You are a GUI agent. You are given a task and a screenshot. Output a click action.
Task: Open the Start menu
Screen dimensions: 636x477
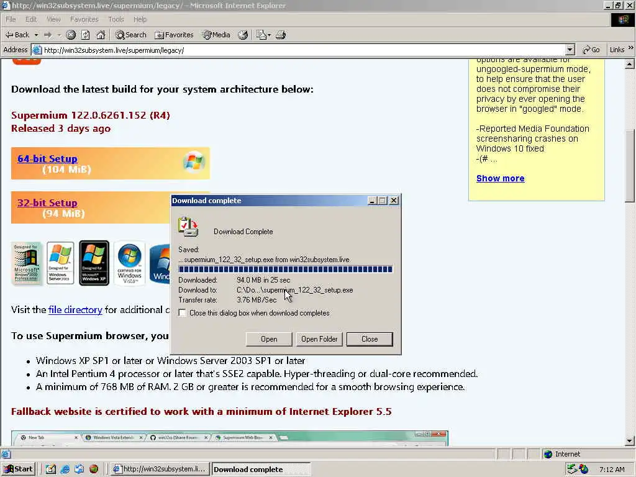coord(19,470)
